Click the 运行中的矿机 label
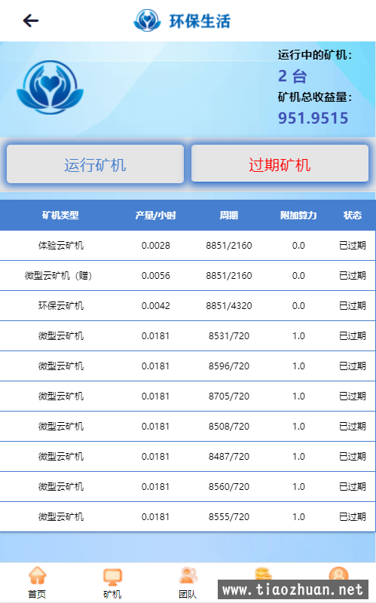The height and width of the screenshot is (603, 376). pyautogui.click(x=315, y=55)
